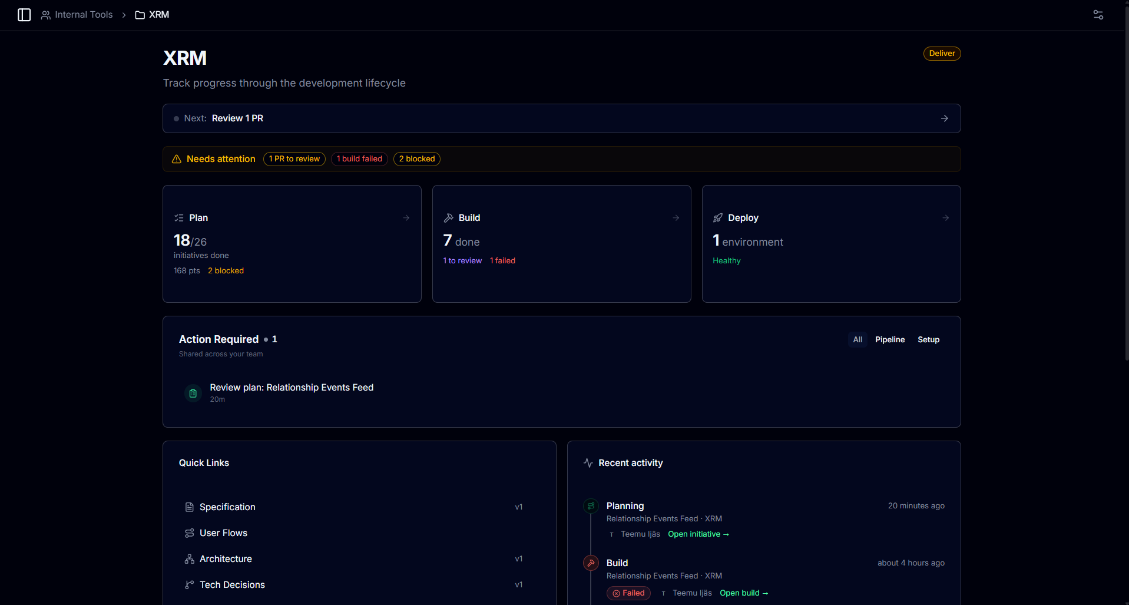Switch to the Pipeline filter tab
Viewport: 1129px width, 605px height.
[x=890, y=340]
